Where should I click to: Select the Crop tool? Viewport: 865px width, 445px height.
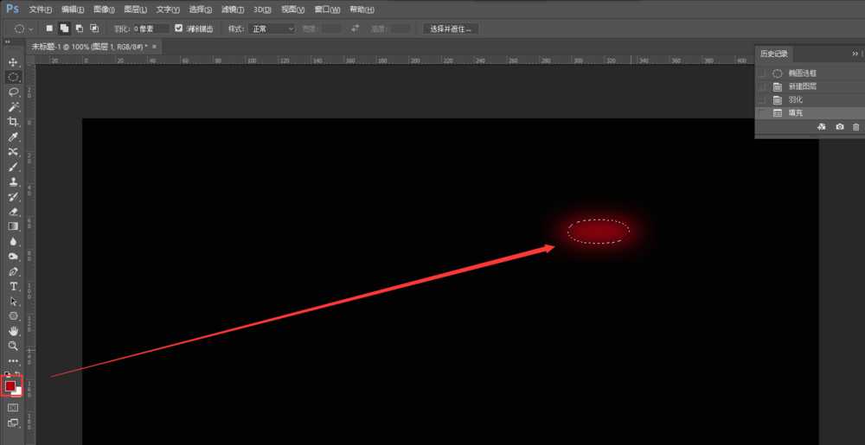pyautogui.click(x=13, y=122)
